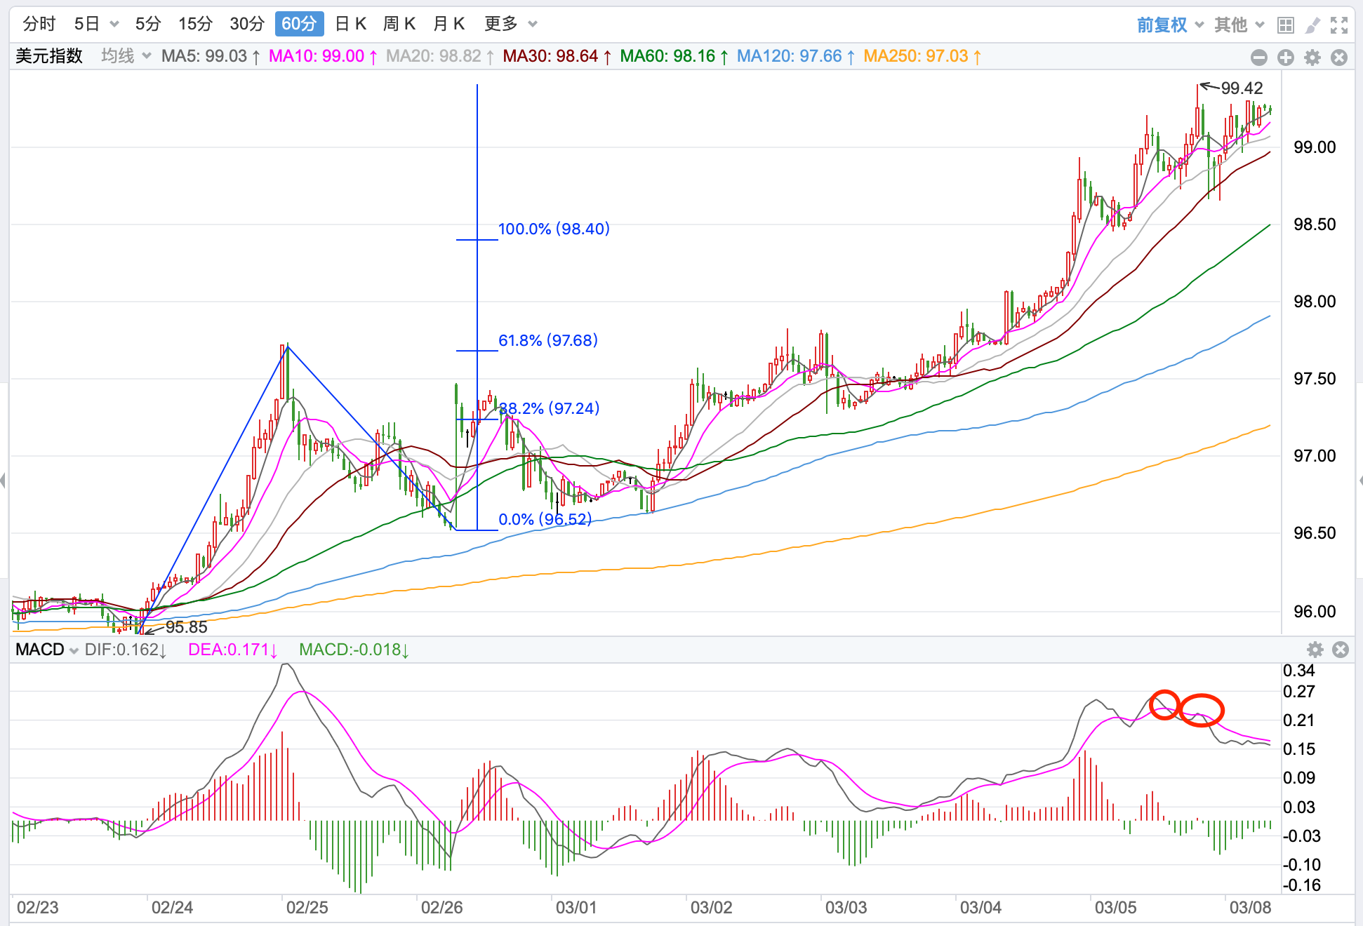The image size is (1363, 926).
Task: Switch to the 日K daily chart tab
Action: click(x=351, y=24)
